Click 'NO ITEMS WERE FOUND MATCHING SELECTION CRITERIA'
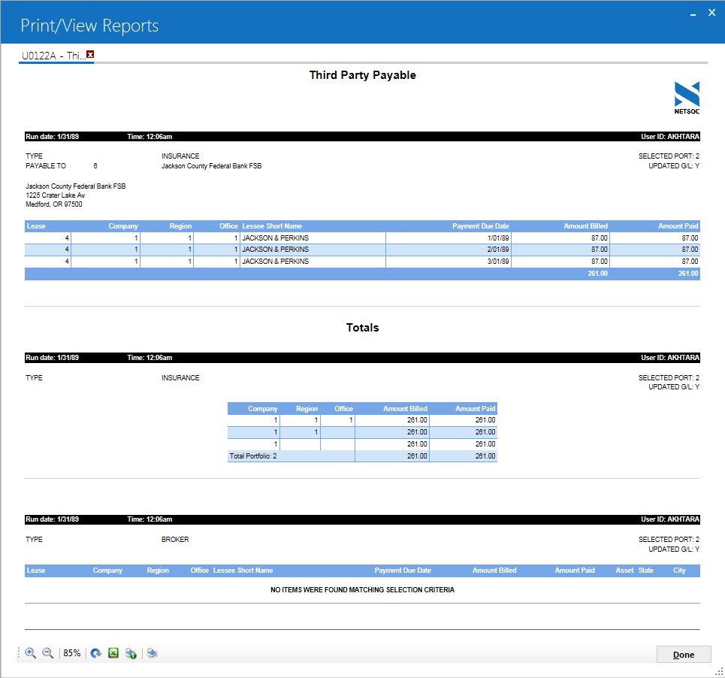The image size is (725, 678). point(362,589)
